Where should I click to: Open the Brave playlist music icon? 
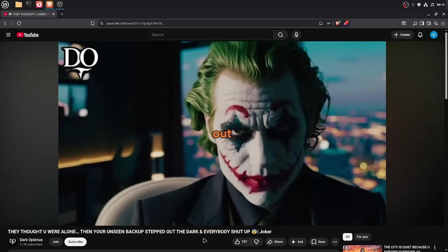click(x=415, y=23)
